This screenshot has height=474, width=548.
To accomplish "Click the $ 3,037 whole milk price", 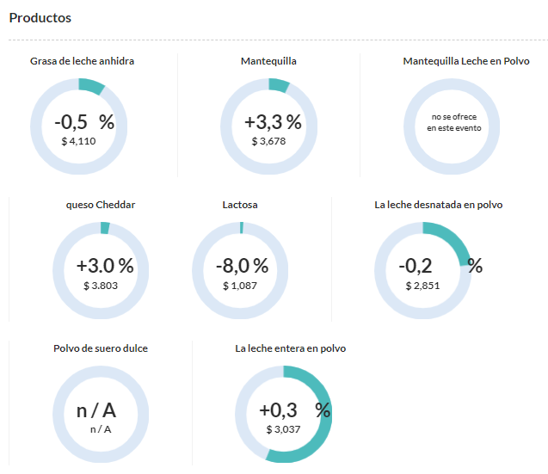I will pos(283,429).
